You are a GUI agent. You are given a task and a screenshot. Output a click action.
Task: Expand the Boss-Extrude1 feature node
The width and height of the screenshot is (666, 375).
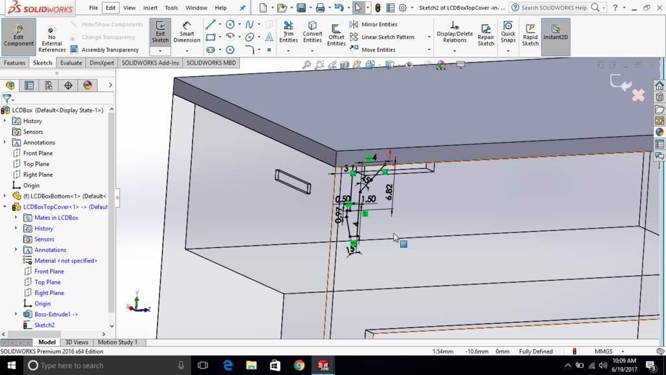click(16, 314)
